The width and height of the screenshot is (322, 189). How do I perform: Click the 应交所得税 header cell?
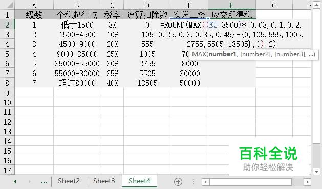232,15
